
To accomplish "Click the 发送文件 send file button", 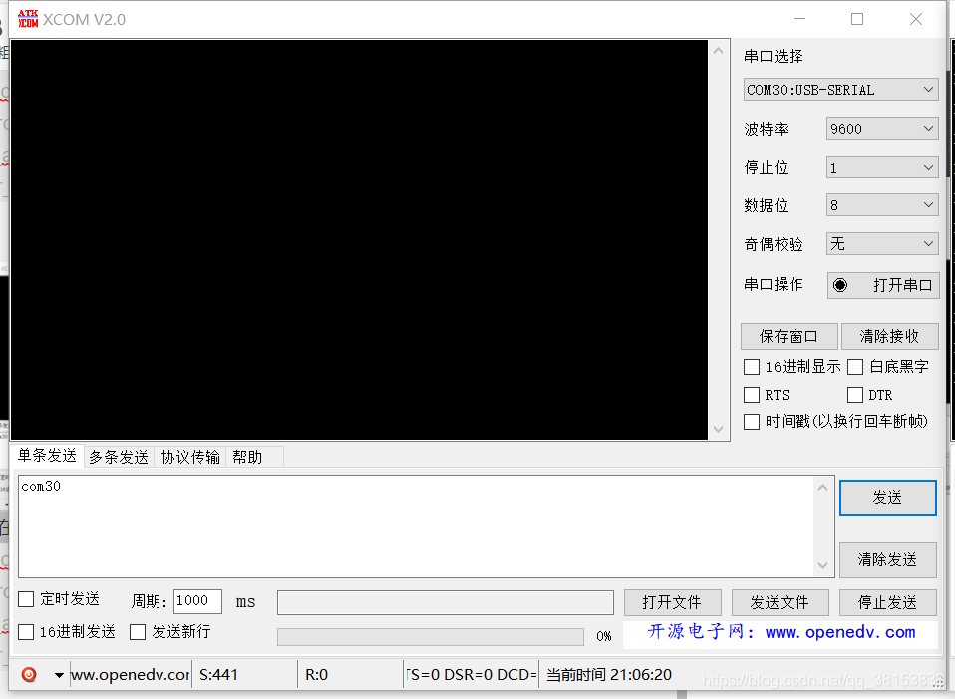I will pyautogui.click(x=781, y=602).
